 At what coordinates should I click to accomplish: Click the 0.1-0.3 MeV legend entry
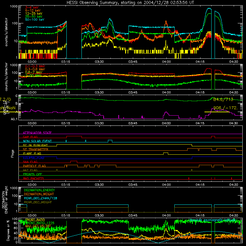(35, 66)
